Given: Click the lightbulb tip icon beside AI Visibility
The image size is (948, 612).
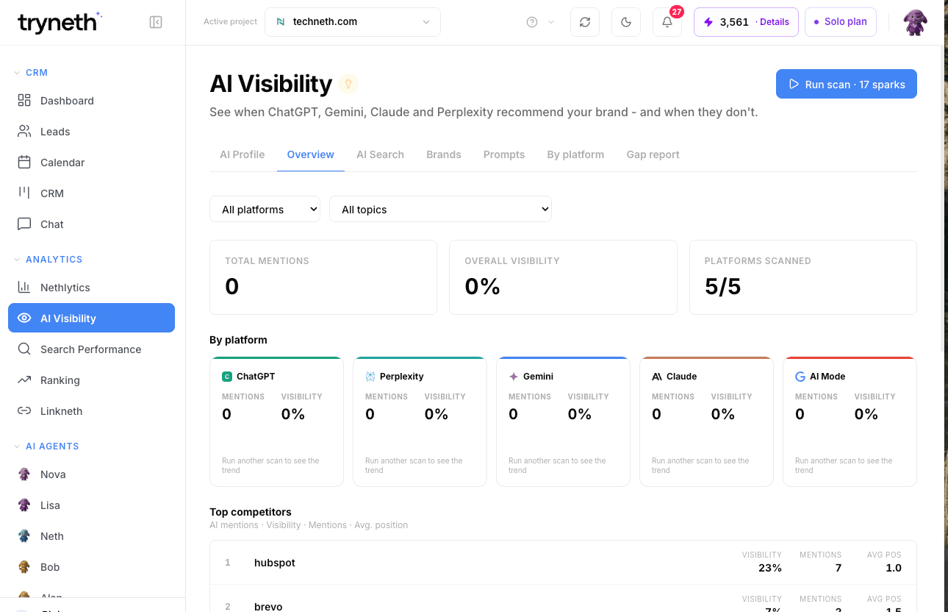Looking at the screenshot, I should coord(348,84).
